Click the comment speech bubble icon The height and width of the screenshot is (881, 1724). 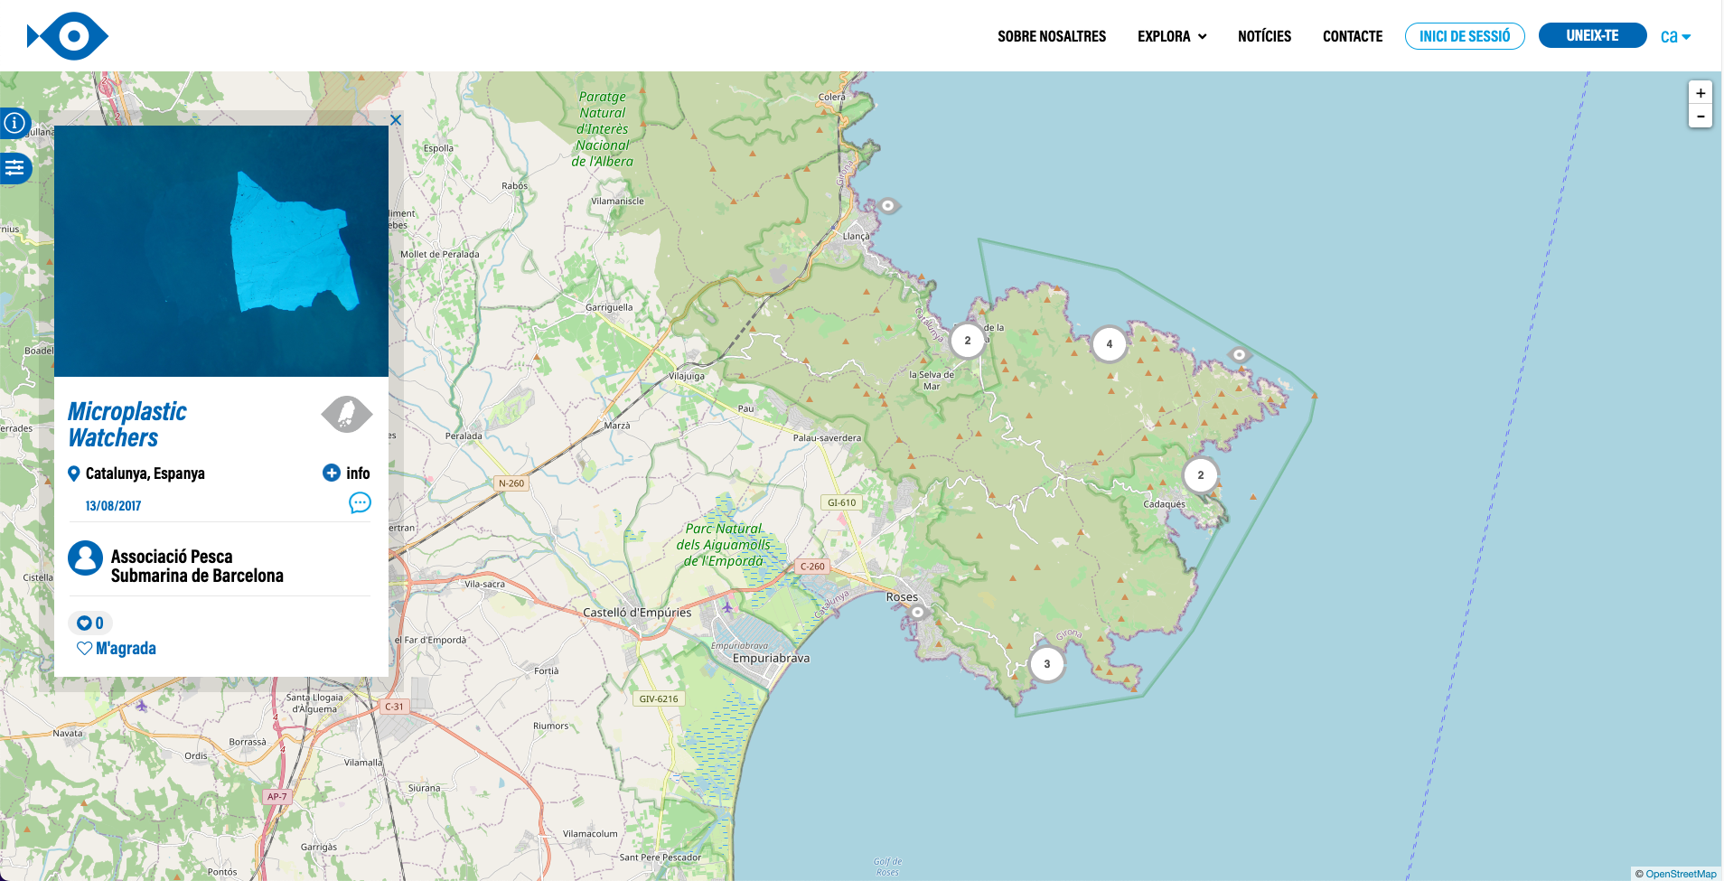[x=360, y=503]
